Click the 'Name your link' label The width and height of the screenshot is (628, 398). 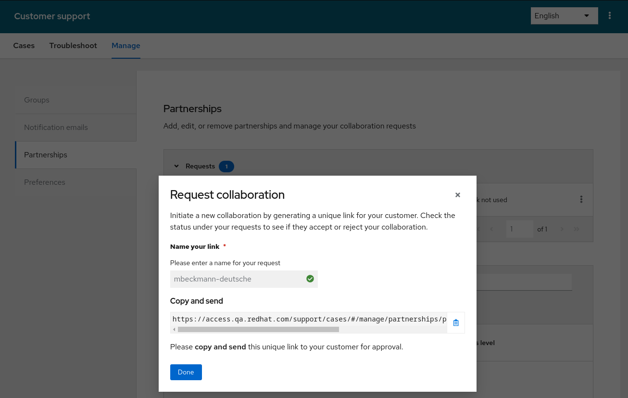(x=195, y=246)
